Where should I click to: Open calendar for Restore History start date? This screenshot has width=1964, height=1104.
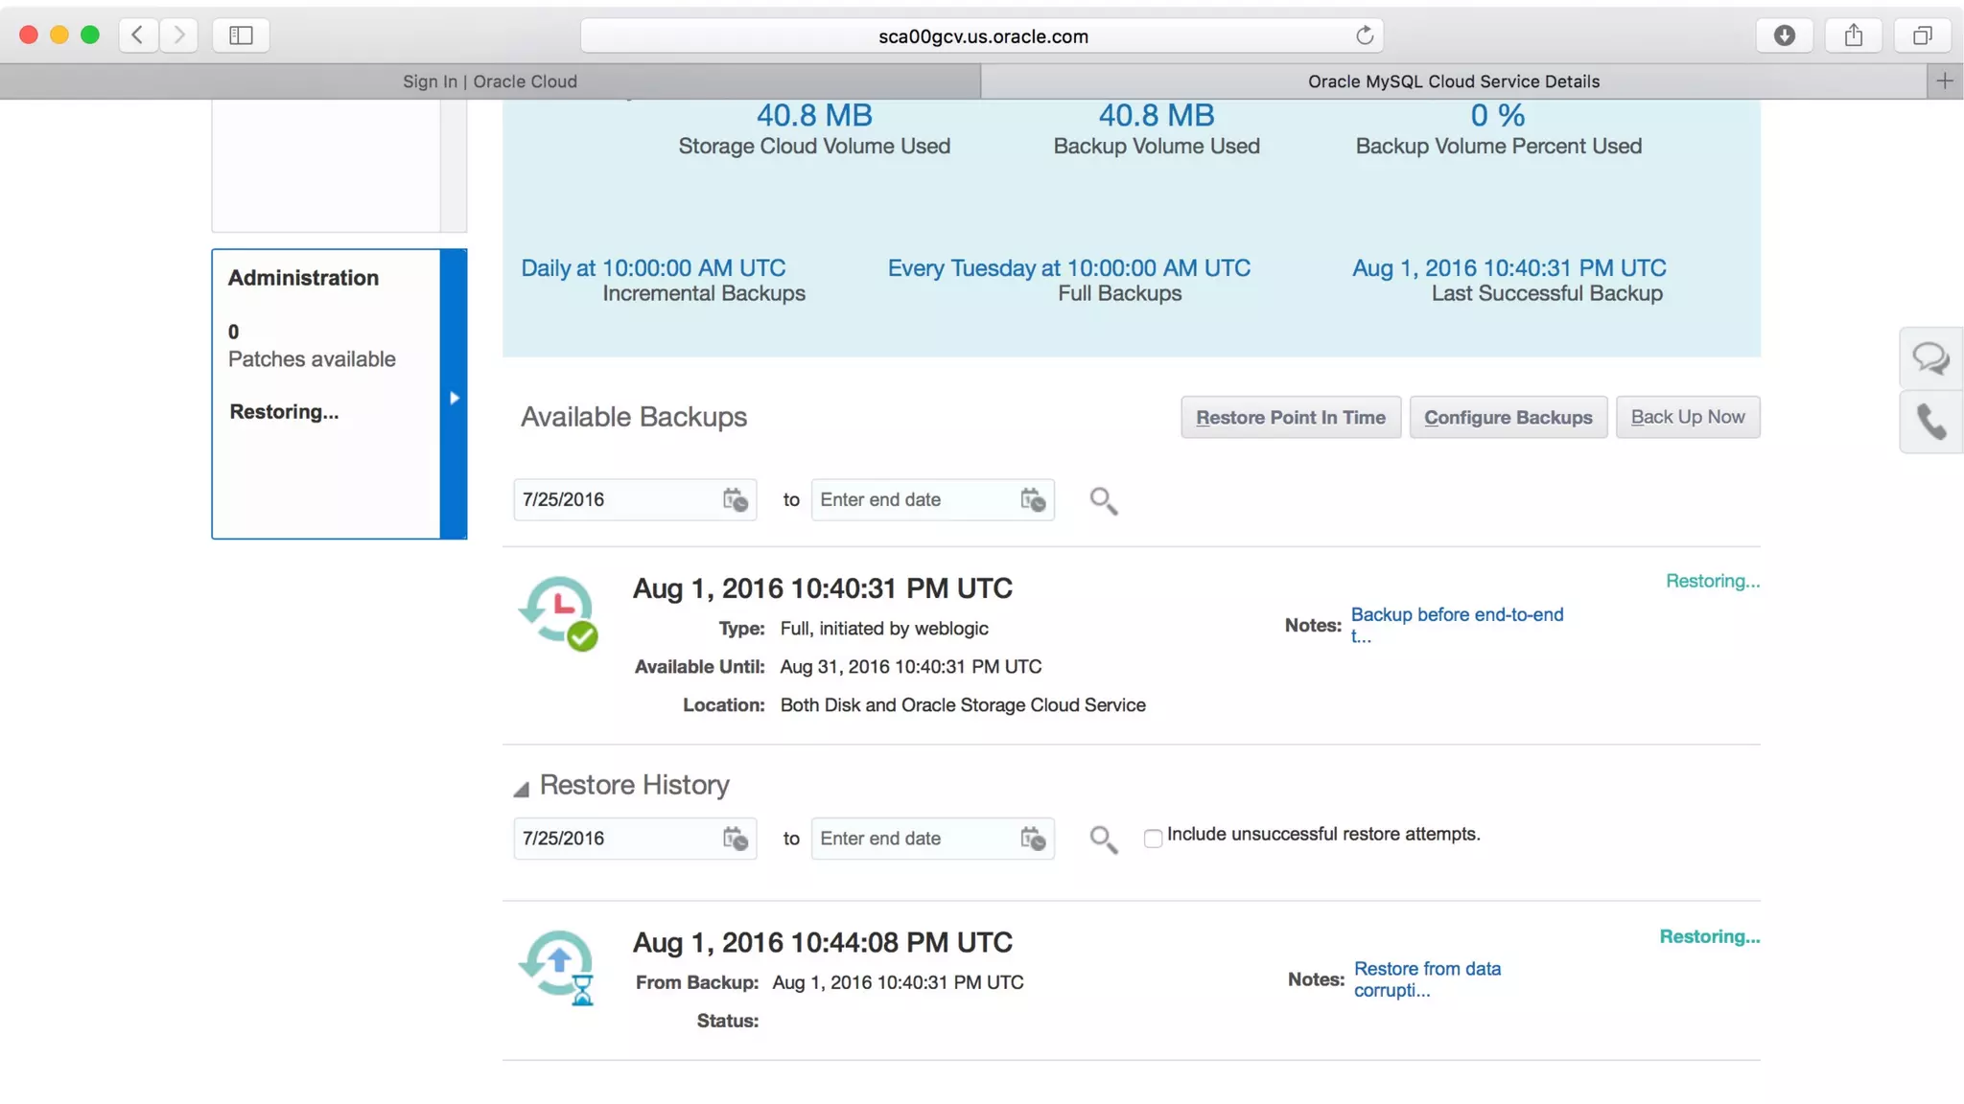pyautogui.click(x=735, y=839)
